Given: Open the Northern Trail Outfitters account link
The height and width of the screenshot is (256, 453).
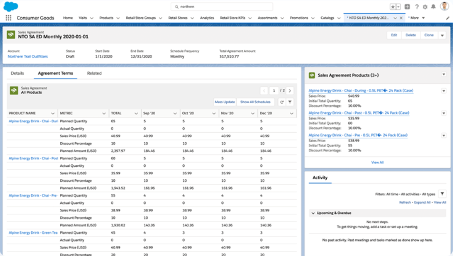Looking at the screenshot, I should [x=28, y=57].
